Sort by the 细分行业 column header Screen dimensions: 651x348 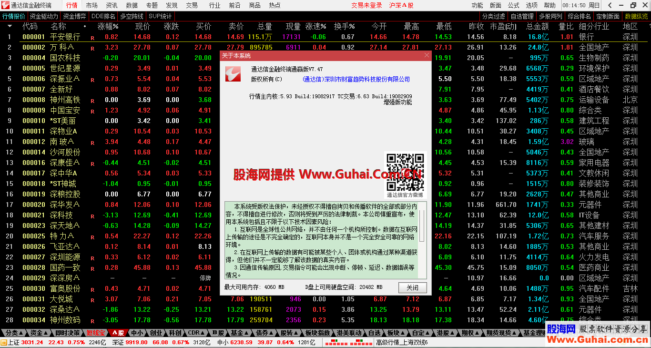(x=594, y=26)
